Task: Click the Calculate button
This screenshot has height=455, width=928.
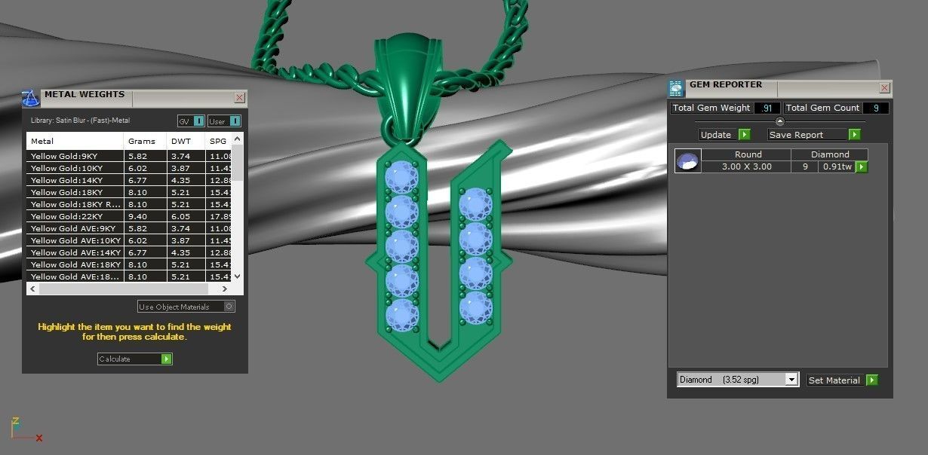Action: click(x=135, y=359)
